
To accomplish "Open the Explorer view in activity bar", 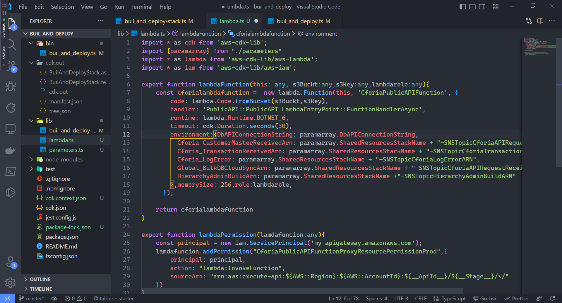I will [x=12, y=23].
